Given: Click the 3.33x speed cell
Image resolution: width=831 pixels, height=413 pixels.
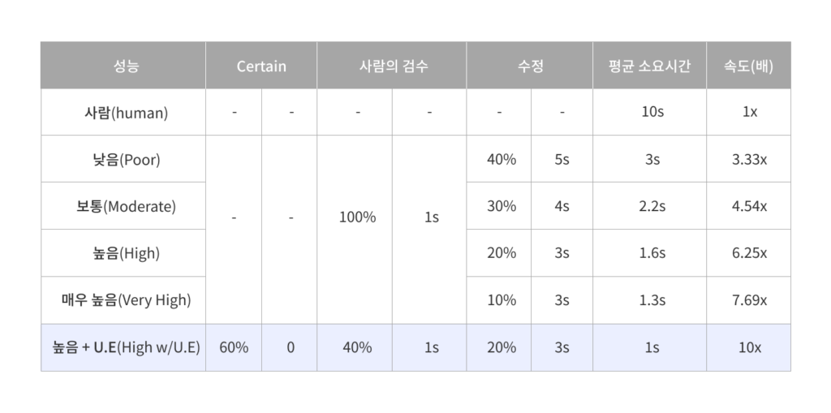Looking at the screenshot, I should 748,159.
